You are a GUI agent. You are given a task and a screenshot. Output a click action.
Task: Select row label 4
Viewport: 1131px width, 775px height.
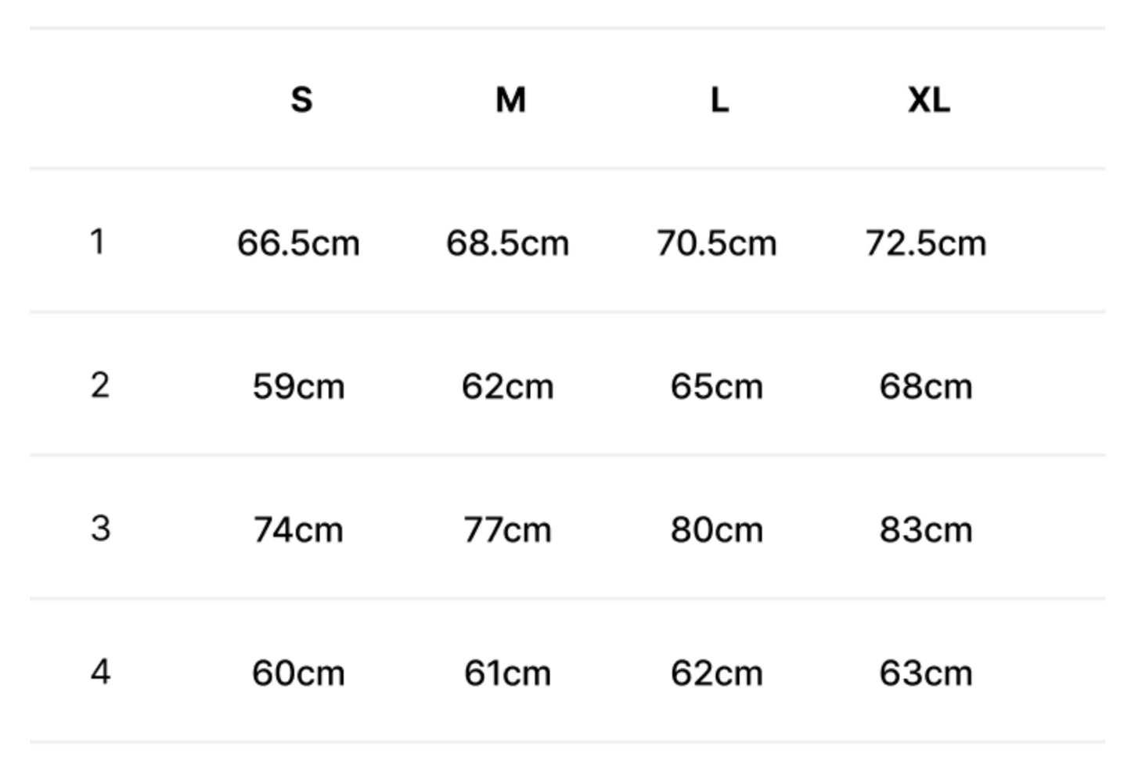click(x=100, y=672)
